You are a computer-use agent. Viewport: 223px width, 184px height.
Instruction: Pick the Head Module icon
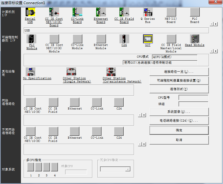pos(195,39)
